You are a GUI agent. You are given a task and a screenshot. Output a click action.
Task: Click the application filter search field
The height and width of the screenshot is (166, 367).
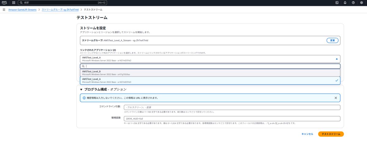210,66
